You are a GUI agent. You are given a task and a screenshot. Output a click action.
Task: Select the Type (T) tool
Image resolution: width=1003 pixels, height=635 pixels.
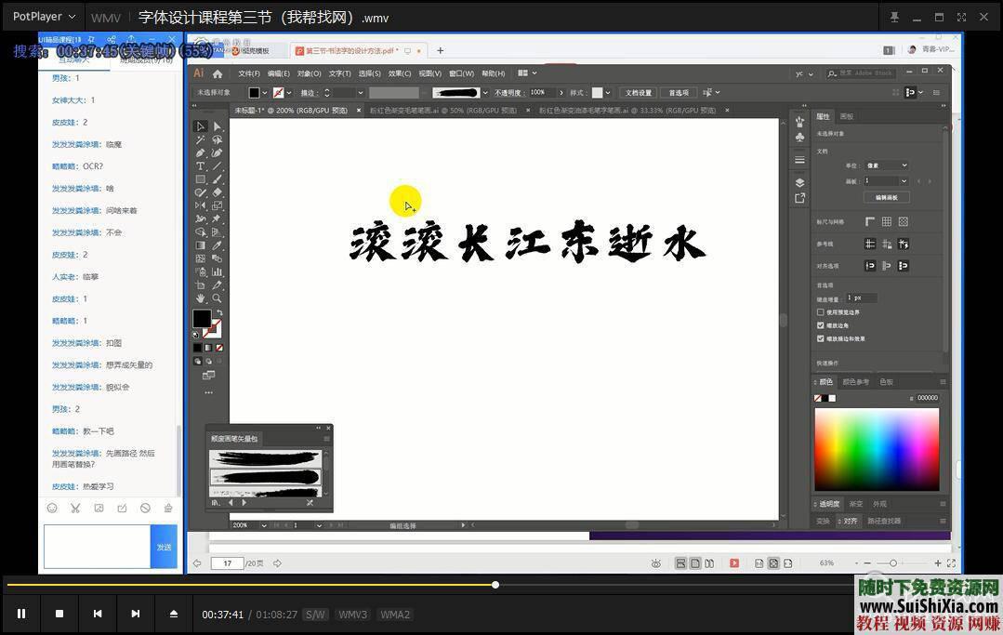point(200,166)
